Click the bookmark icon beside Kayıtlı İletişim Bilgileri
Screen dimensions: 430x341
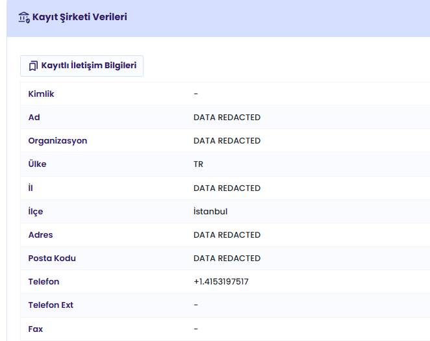[x=33, y=66]
